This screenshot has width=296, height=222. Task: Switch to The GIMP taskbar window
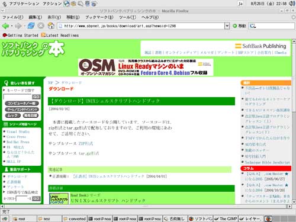pyautogui.click(x=226, y=218)
